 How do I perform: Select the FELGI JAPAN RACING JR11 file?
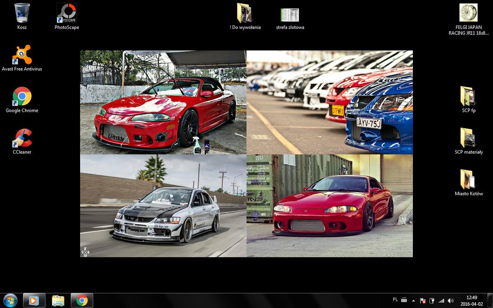[468, 19]
